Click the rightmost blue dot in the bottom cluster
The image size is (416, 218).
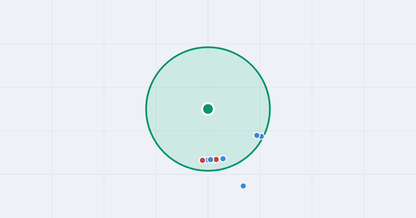click(x=223, y=159)
